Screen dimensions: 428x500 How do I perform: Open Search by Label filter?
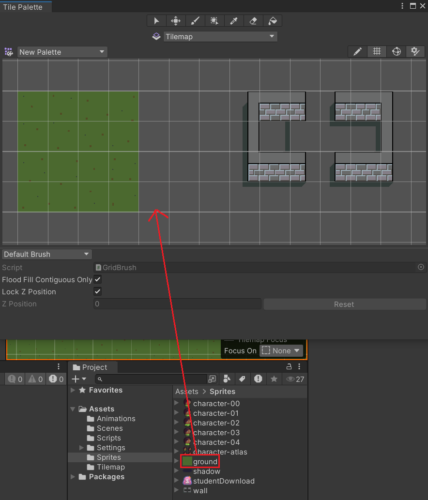tap(243, 379)
